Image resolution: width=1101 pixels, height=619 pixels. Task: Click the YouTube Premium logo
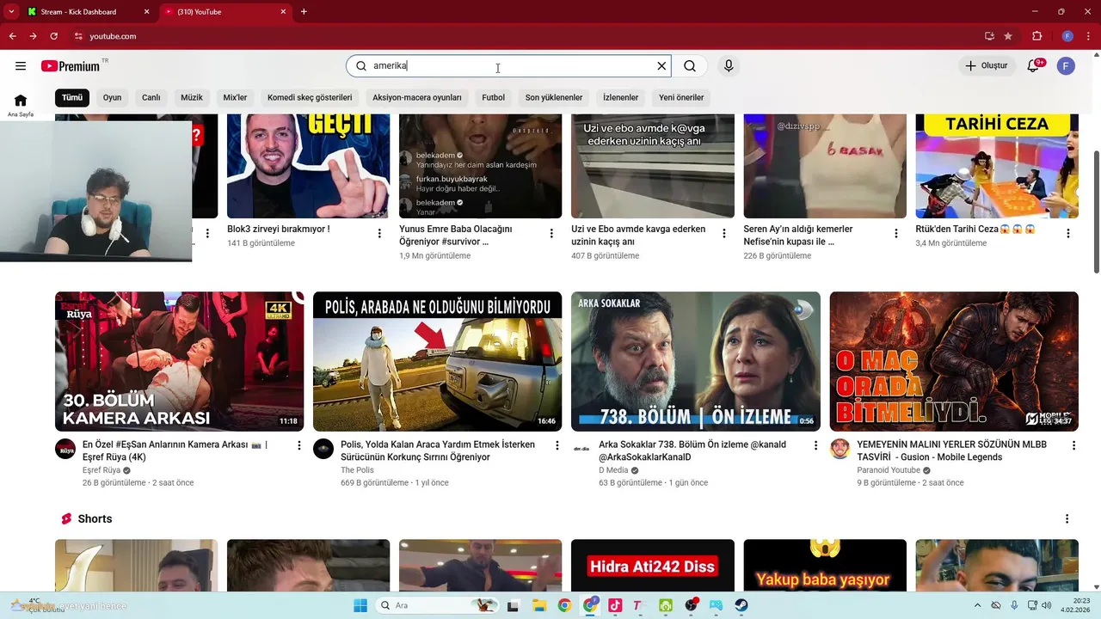pyautogui.click(x=71, y=66)
